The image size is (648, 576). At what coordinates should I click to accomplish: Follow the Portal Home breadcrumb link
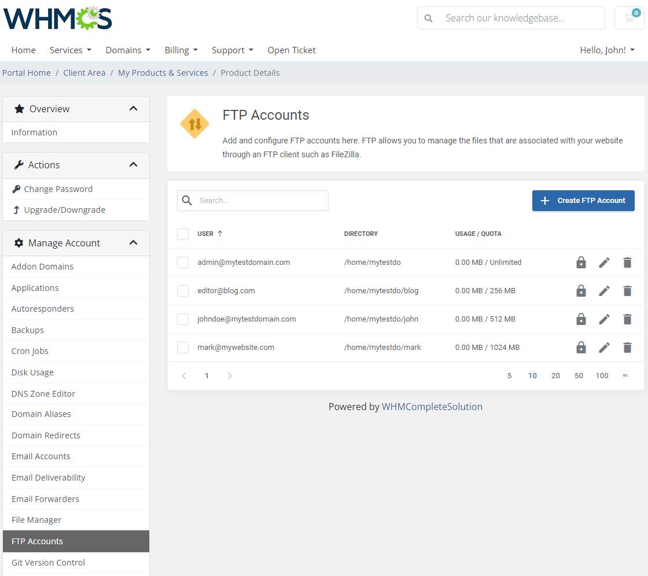(x=27, y=73)
